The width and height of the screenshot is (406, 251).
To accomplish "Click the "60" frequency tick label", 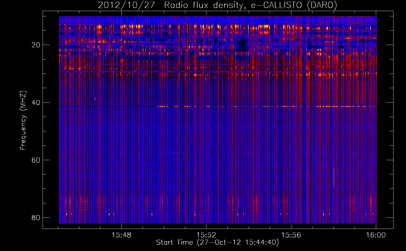I will pos(36,160).
